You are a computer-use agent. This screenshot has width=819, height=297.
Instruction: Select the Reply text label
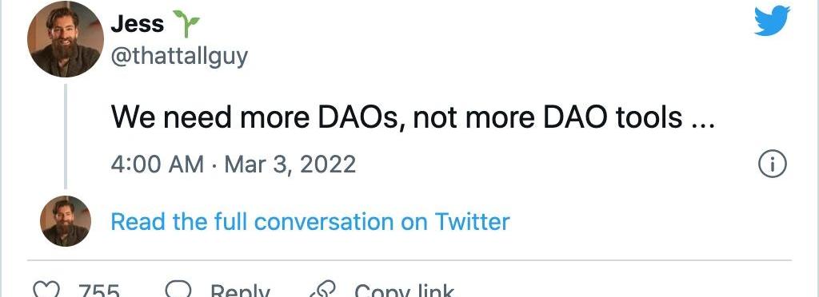[240, 291]
